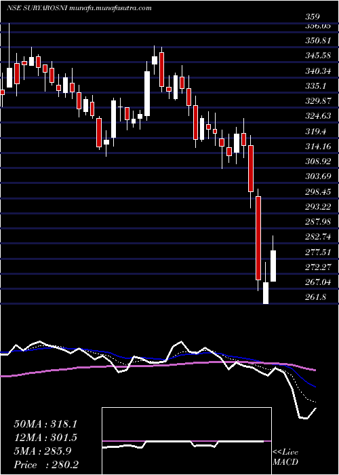Select the 359 price axis label
Viewport: 339px width, 475px height.
[313, 17]
